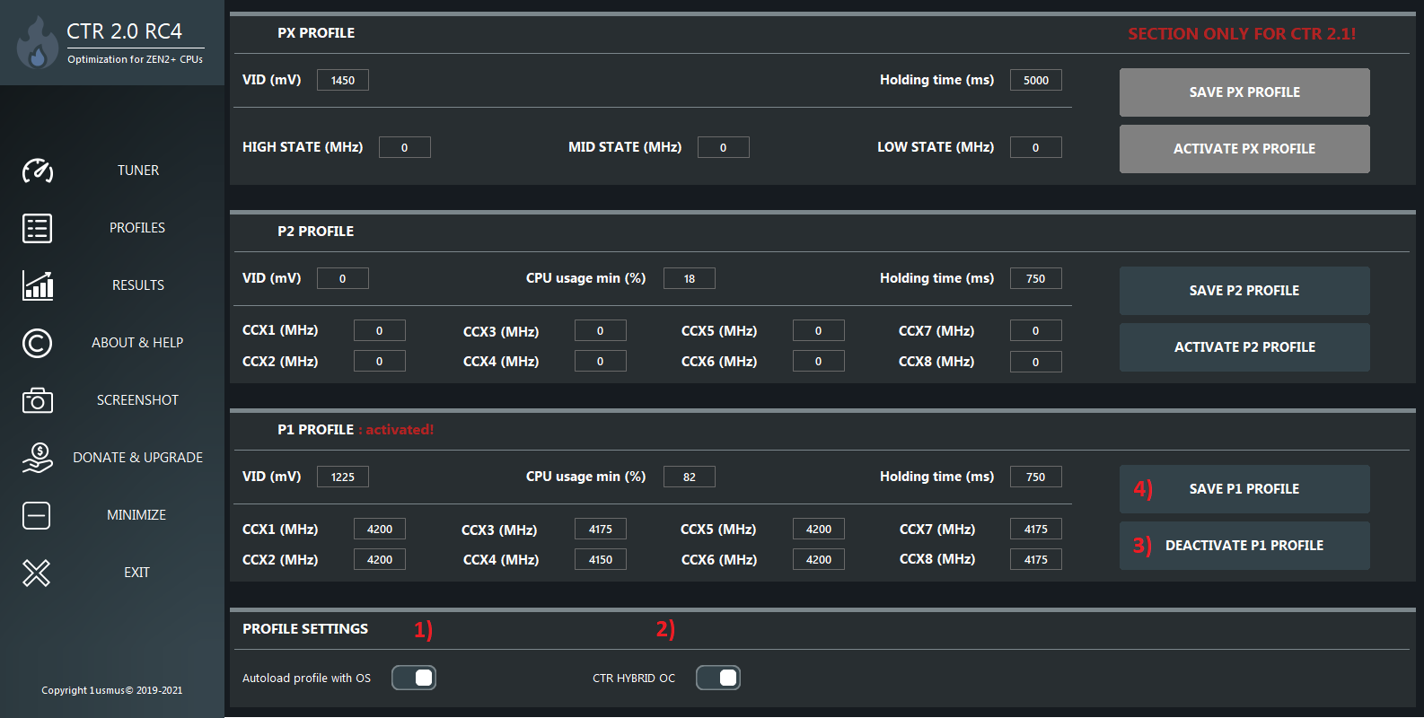This screenshot has width=1424, height=718.
Task: Click the Minimize box icon in sidebar
Action: click(x=37, y=515)
